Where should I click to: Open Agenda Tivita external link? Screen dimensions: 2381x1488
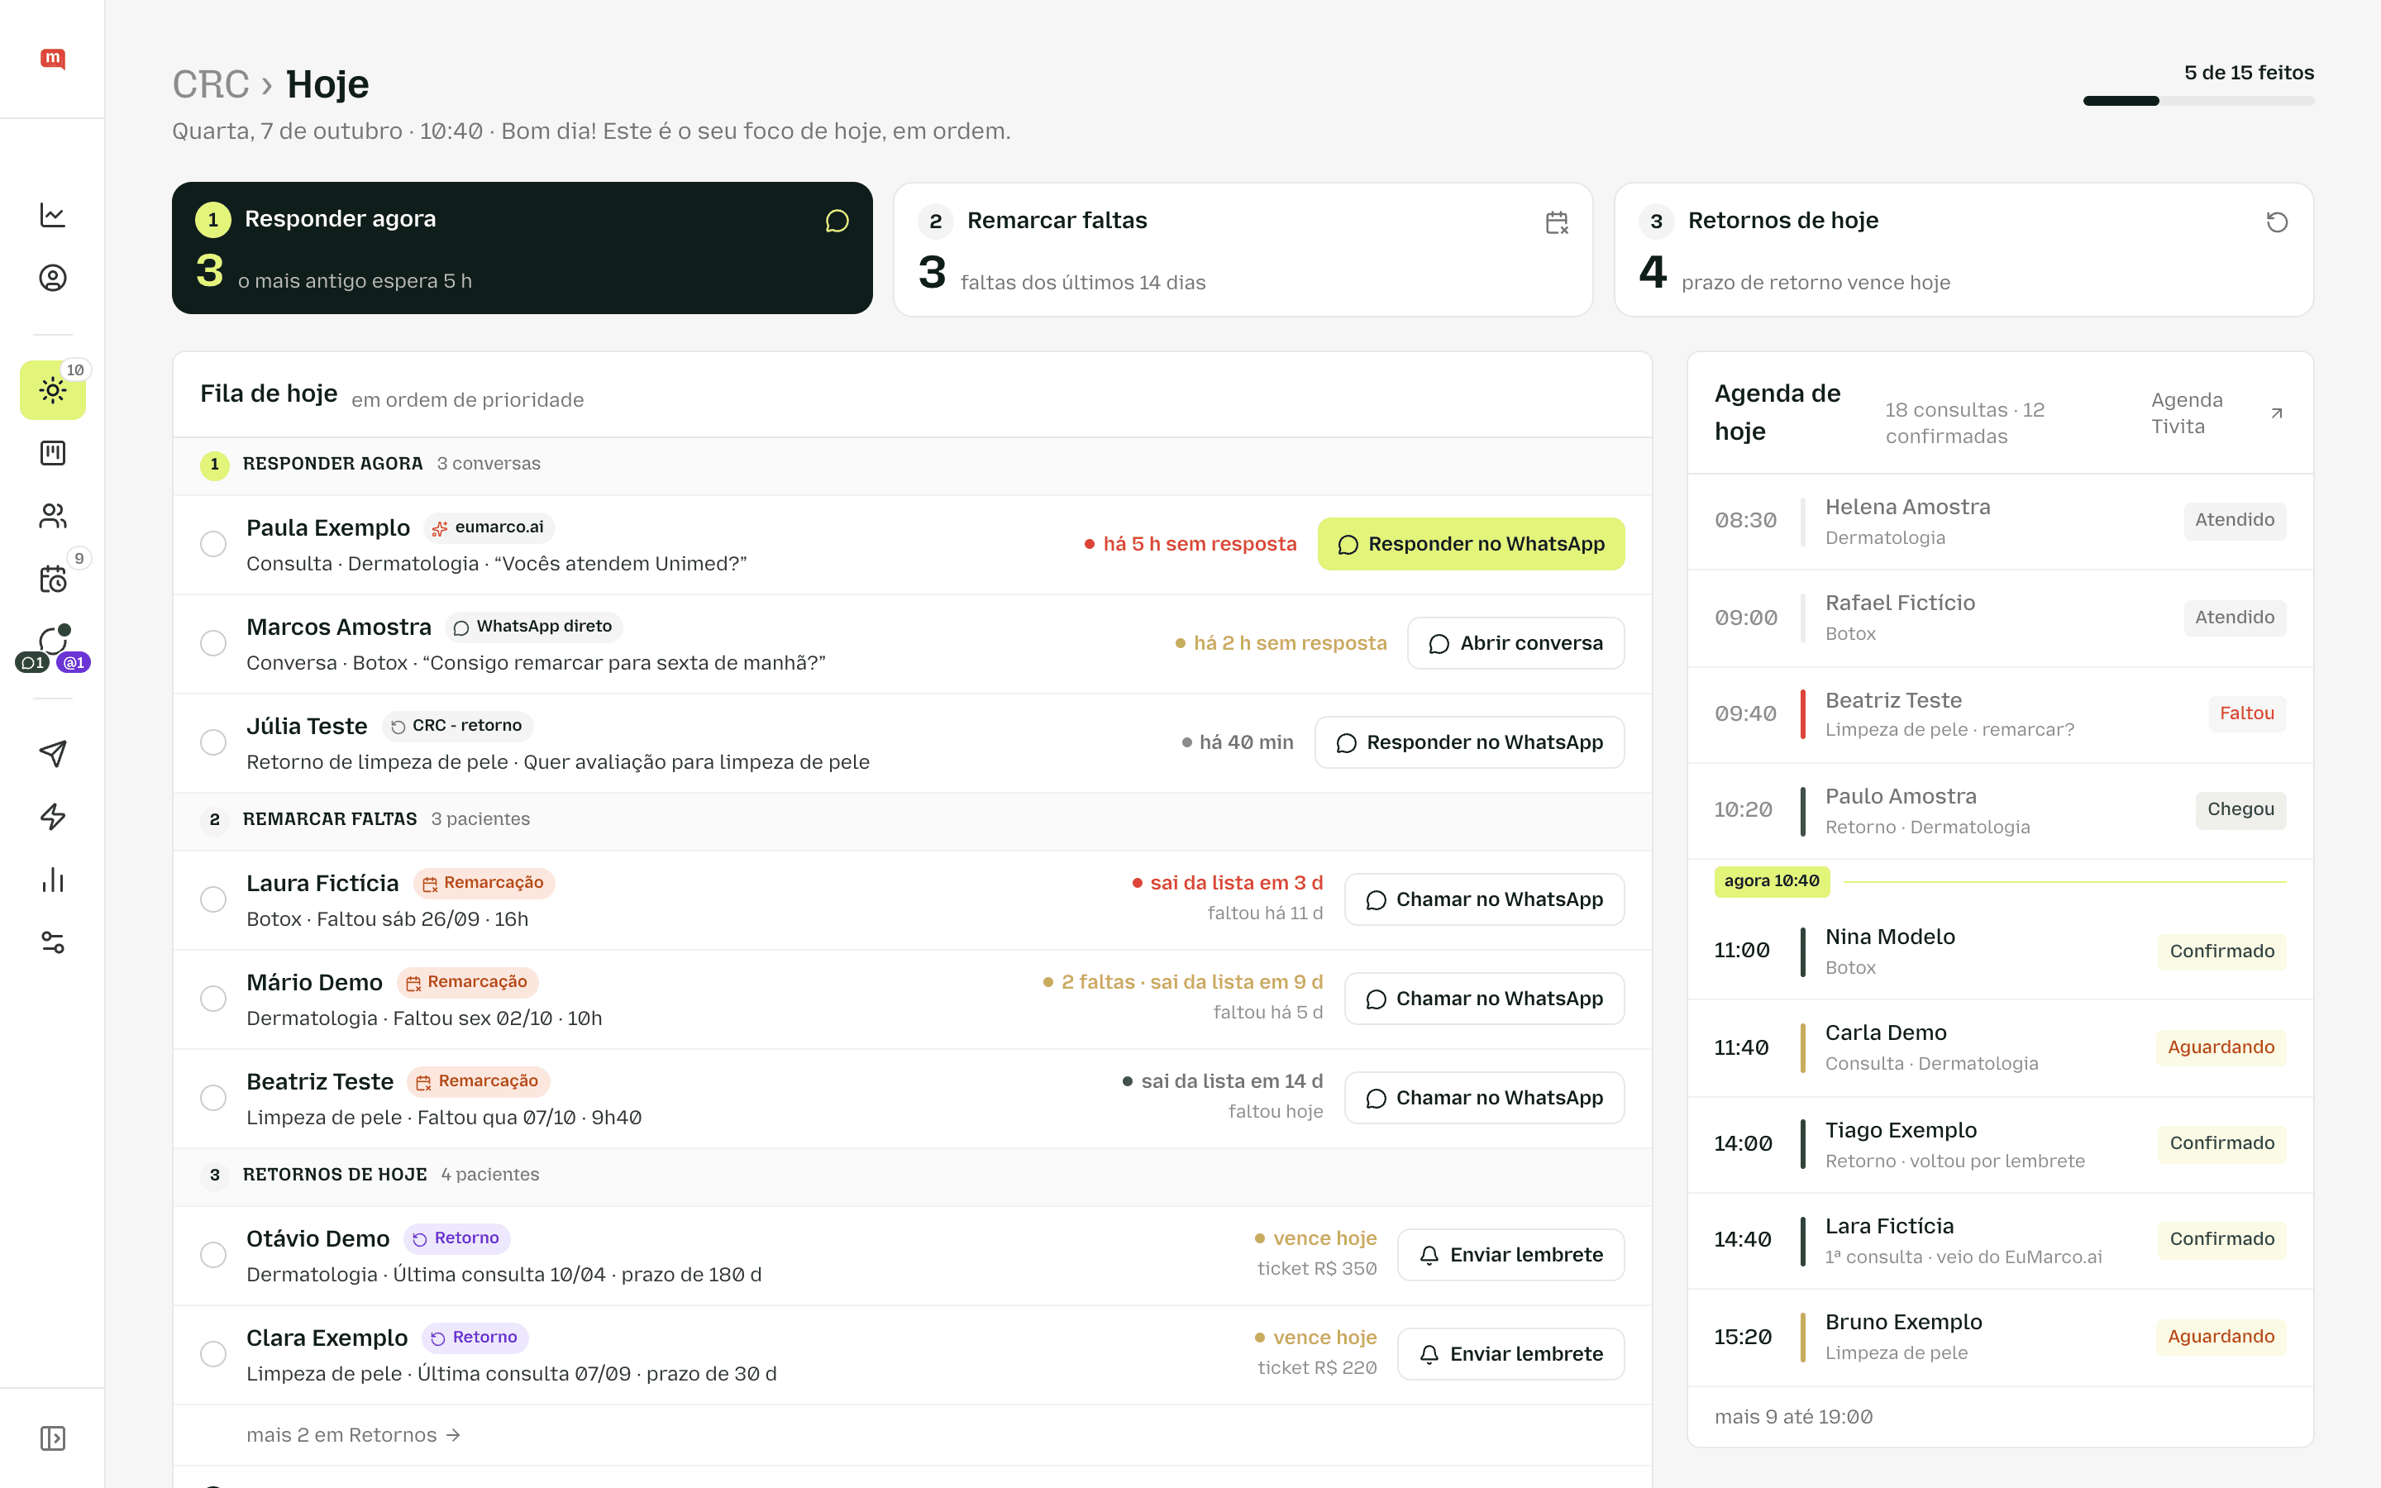click(x=2217, y=413)
